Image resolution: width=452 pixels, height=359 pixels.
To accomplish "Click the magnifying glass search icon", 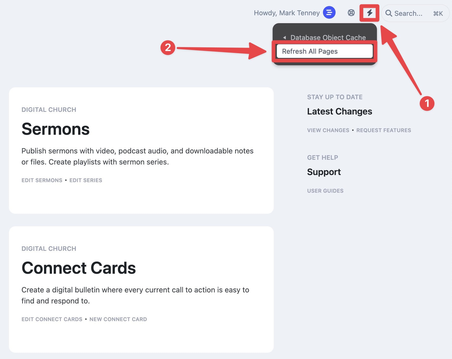I will 389,13.
